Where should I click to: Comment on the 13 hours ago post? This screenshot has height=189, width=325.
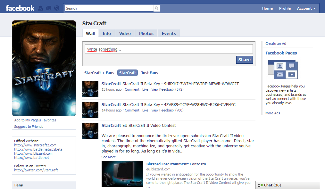pos(132,89)
